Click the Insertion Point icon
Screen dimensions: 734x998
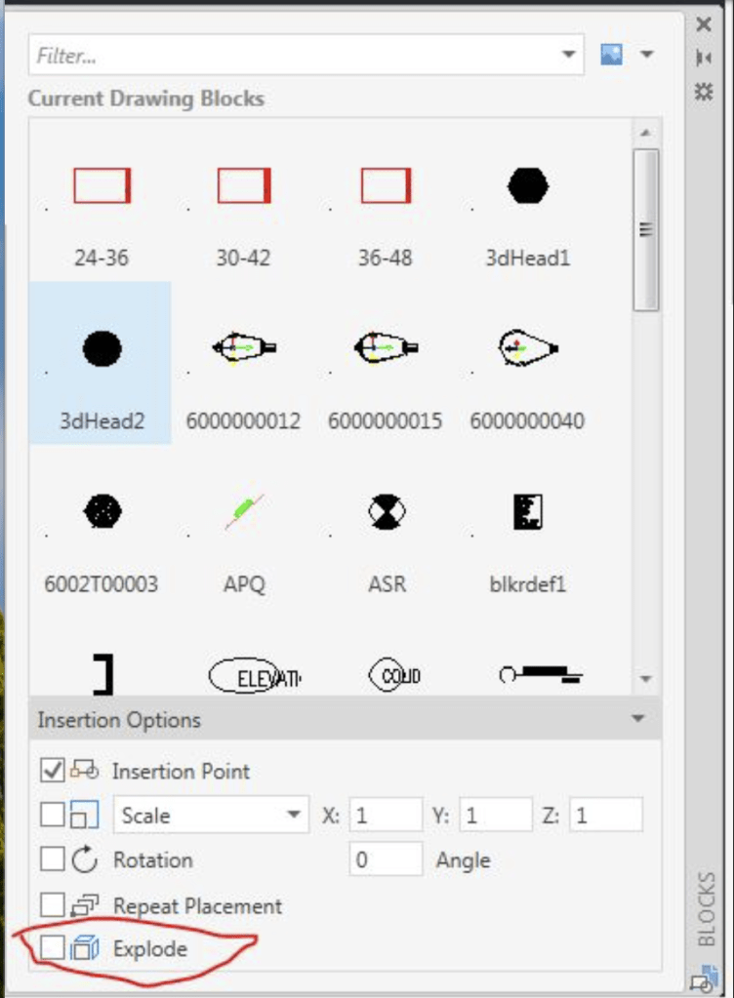(85, 770)
